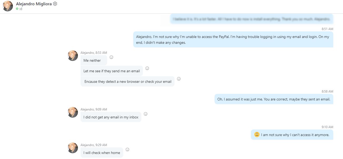This screenshot has height=159, width=343.
Task: Click emoji reaction beside 'Let me see if they send me an email'
Action: click(x=147, y=68)
